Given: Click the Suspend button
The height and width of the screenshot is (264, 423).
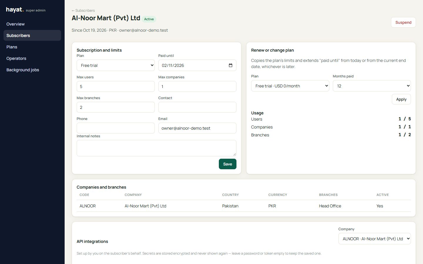Looking at the screenshot, I should pos(403,22).
